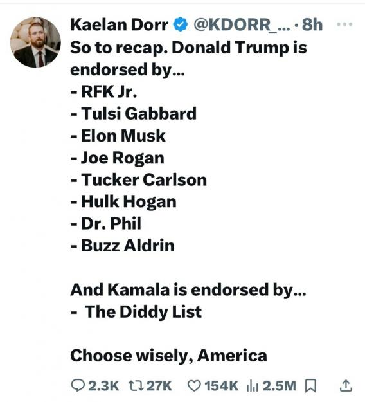365x402 pixels.
Task: Repost using the retweet arrows icon
Action: click(136, 385)
